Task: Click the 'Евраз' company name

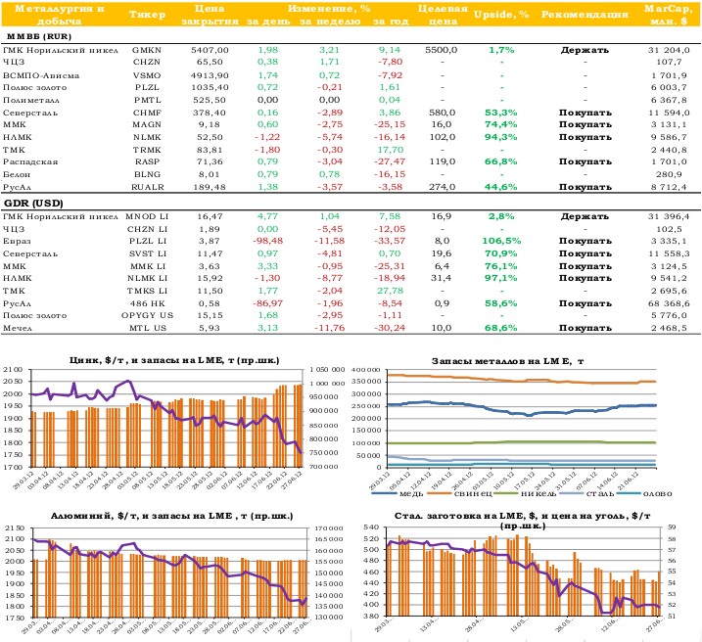Action: click(17, 241)
